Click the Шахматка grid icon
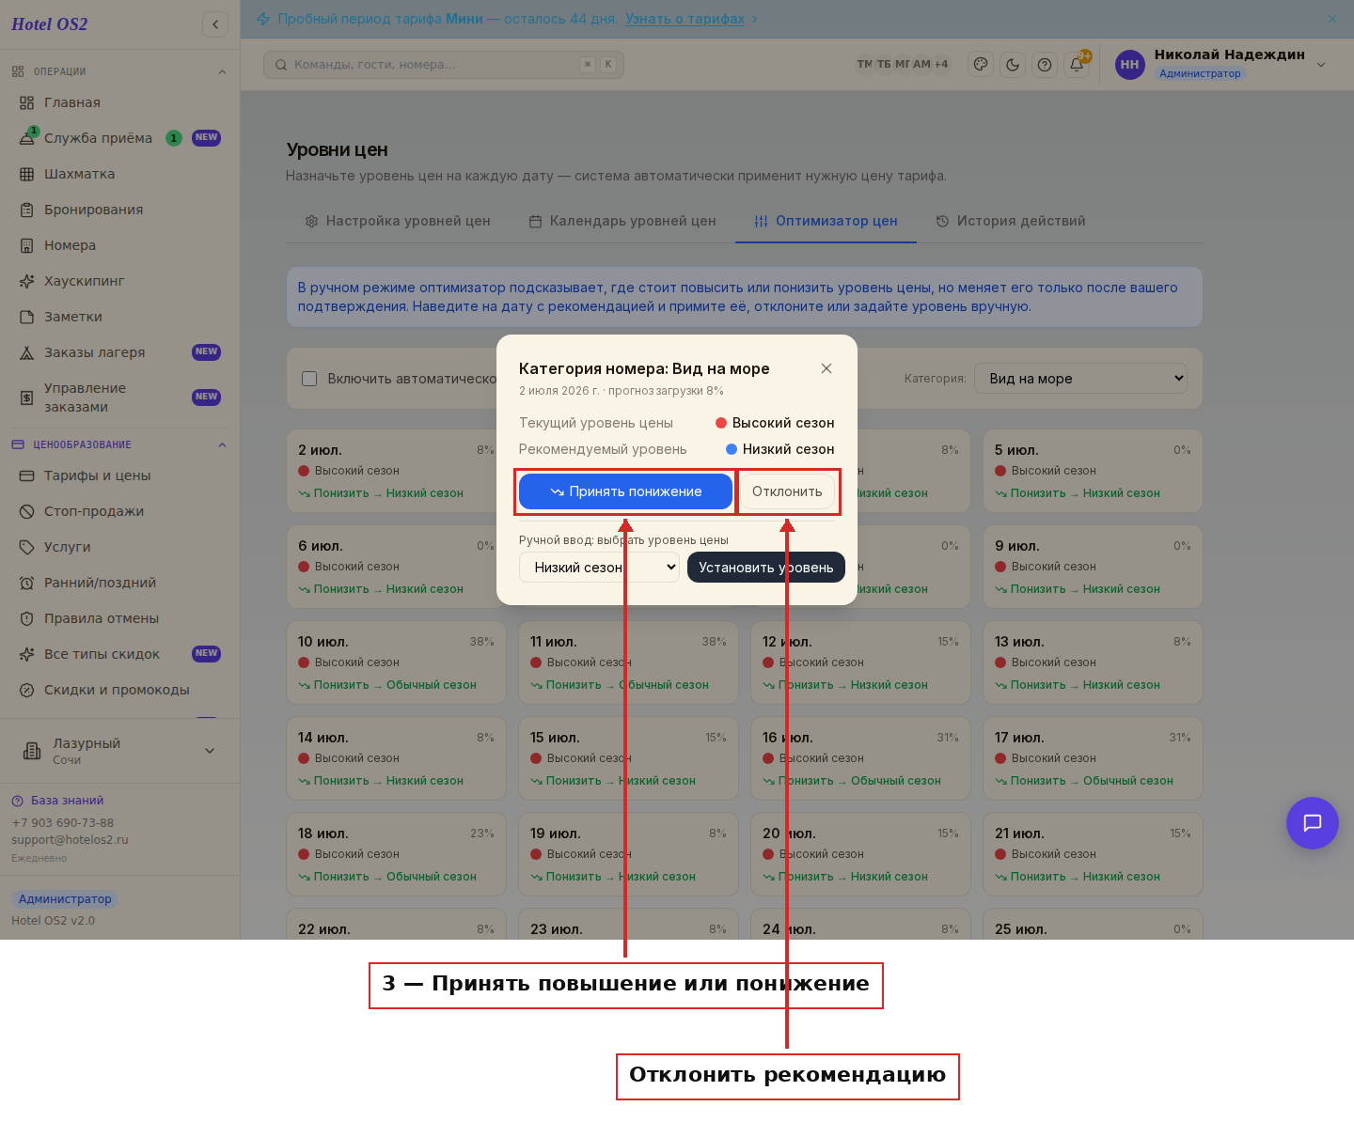The image size is (1354, 1122). point(26,174)
